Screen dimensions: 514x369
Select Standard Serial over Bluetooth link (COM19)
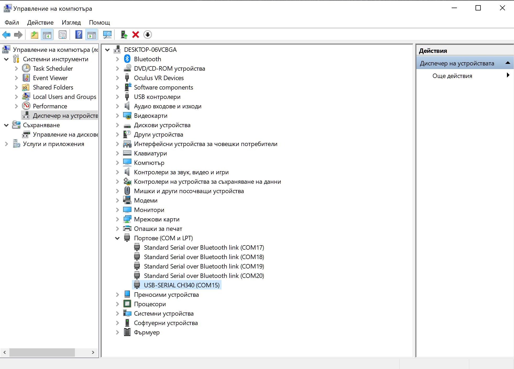click(x=204, y=266)
